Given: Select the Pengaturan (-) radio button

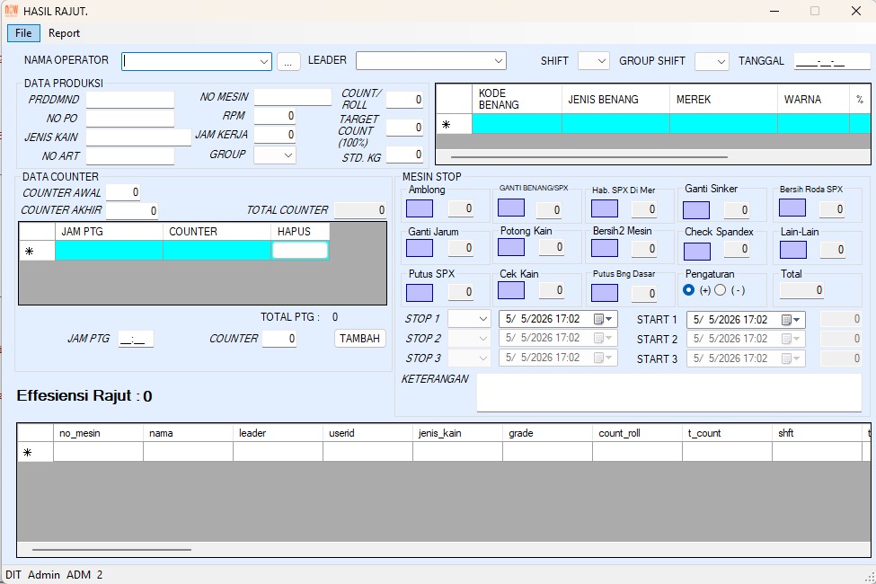Looking at the screenshot, I should click(721, 290).
